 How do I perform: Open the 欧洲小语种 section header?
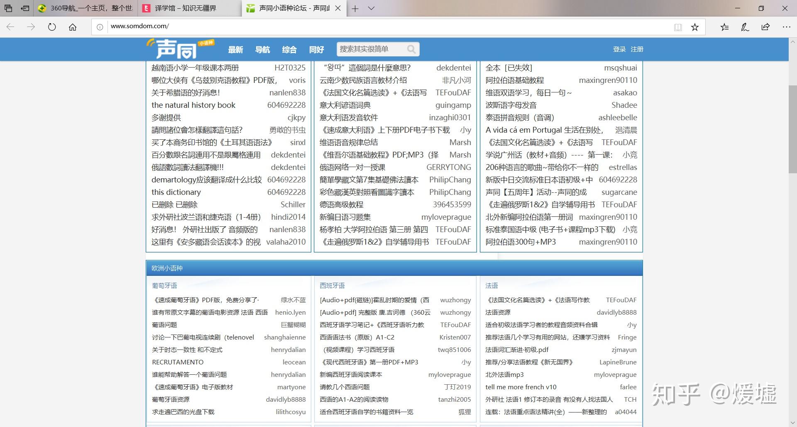[167, 268]
